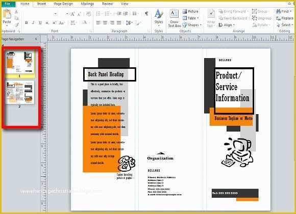Open the Mailings tab

87,4
